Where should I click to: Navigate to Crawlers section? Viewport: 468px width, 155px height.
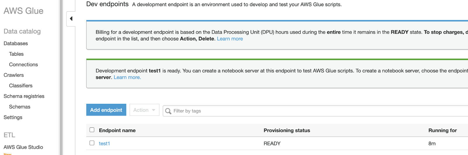[14, 75]
